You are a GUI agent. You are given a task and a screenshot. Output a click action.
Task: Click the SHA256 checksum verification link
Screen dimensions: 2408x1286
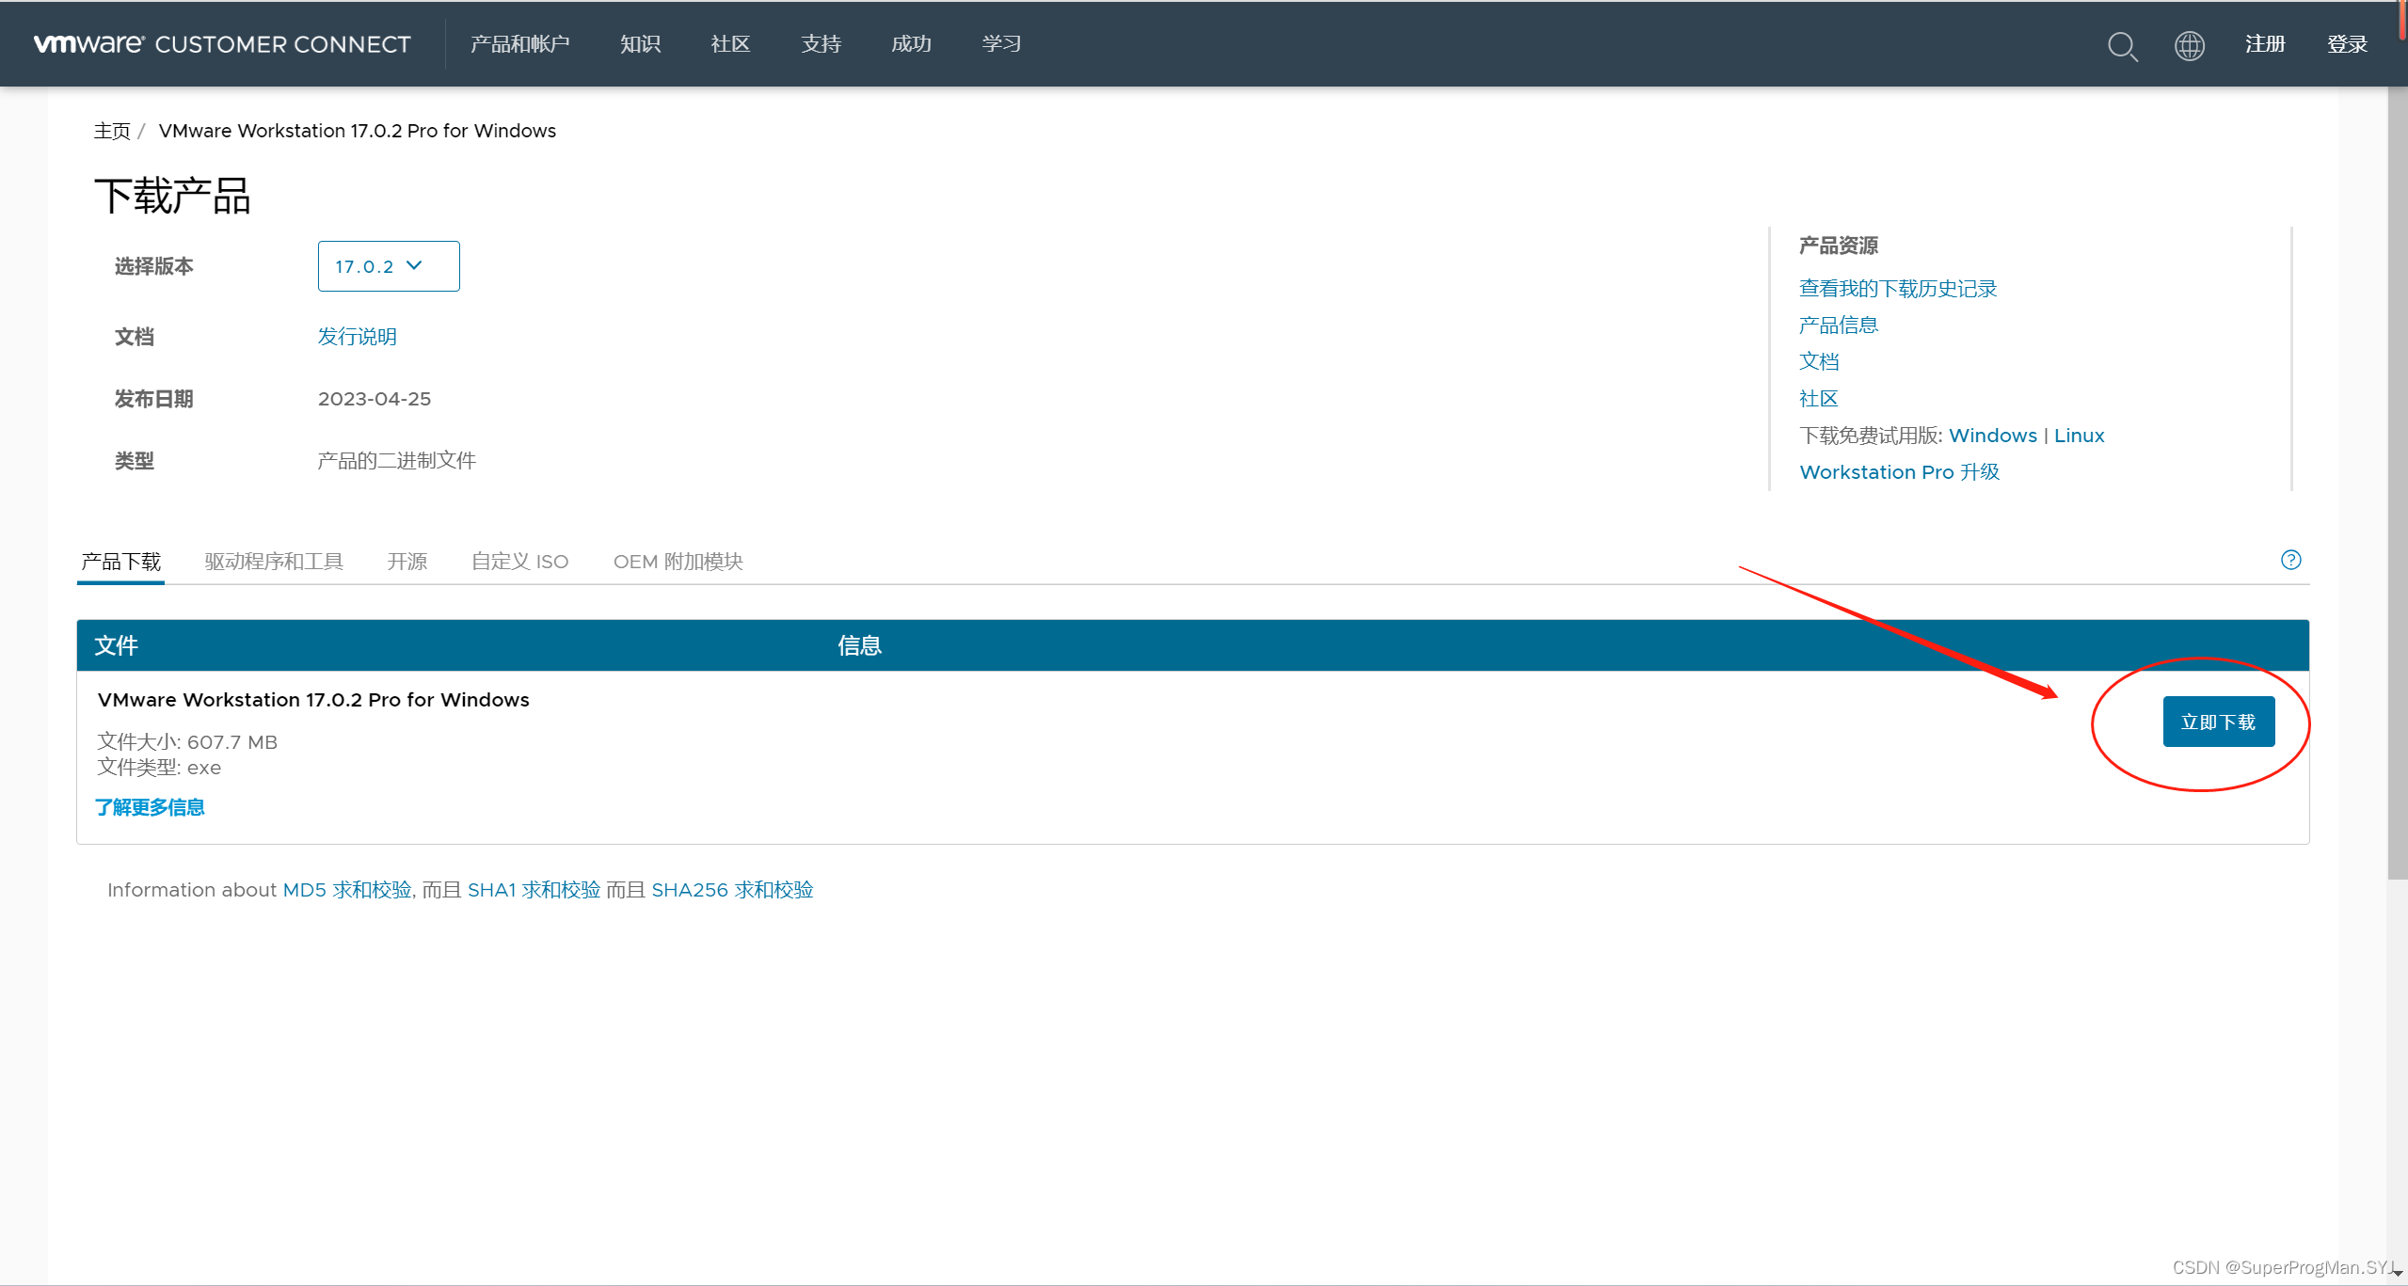pyautogui.click(x=731, y=890)
